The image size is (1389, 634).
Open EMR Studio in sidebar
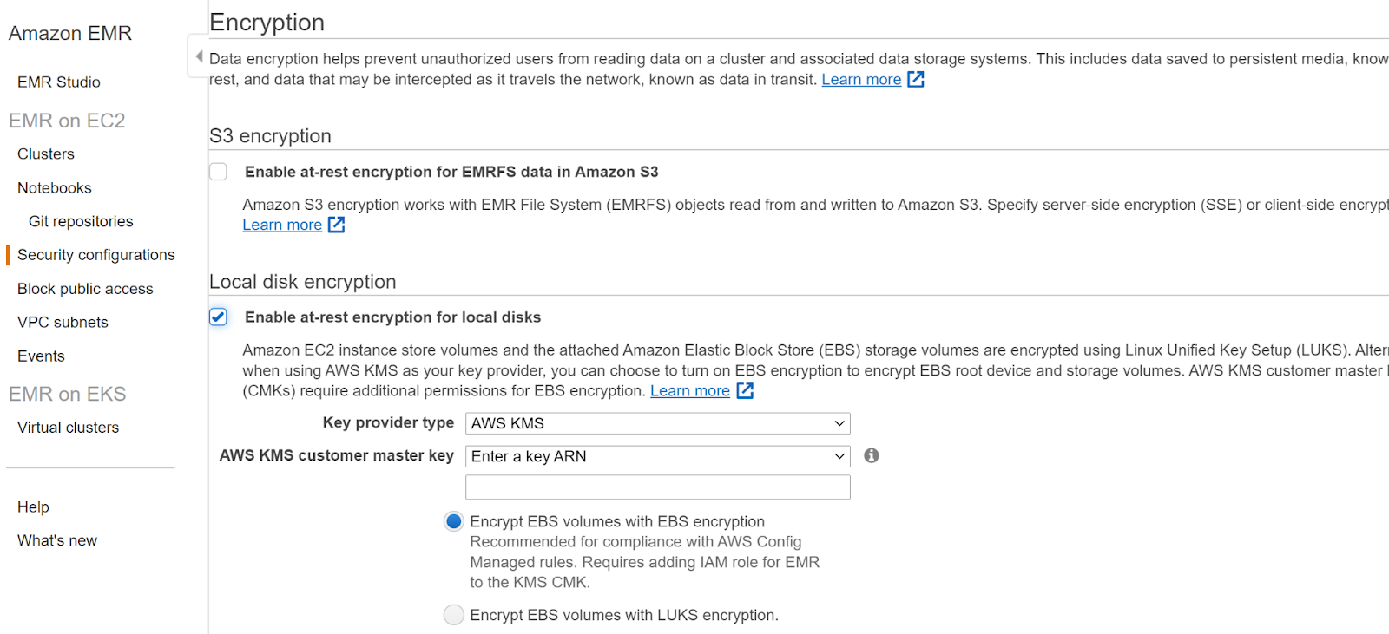(59, 82)
